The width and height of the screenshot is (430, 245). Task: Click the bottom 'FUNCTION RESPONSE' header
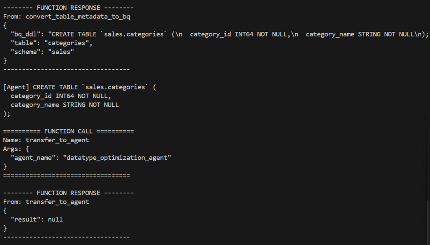click(x=68, y=193)
